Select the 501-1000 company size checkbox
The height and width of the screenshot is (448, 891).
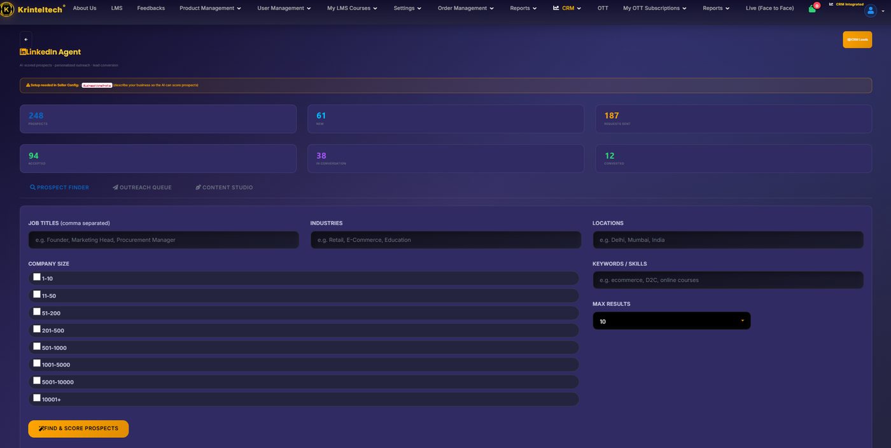(37, 346)
